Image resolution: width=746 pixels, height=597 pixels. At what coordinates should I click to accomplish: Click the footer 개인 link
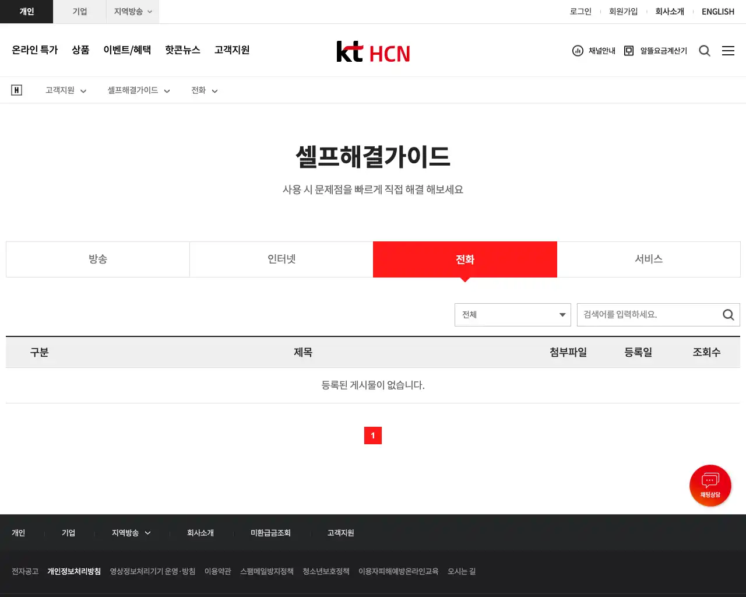[19, 533]
